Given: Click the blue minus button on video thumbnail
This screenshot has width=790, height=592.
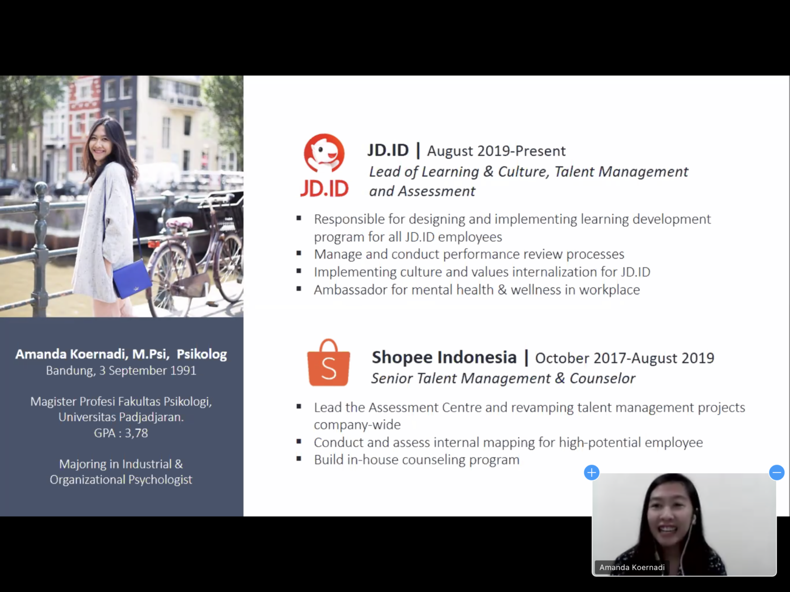Looking at the screenshot, I should pyautogui.click(x=776, y=472).
